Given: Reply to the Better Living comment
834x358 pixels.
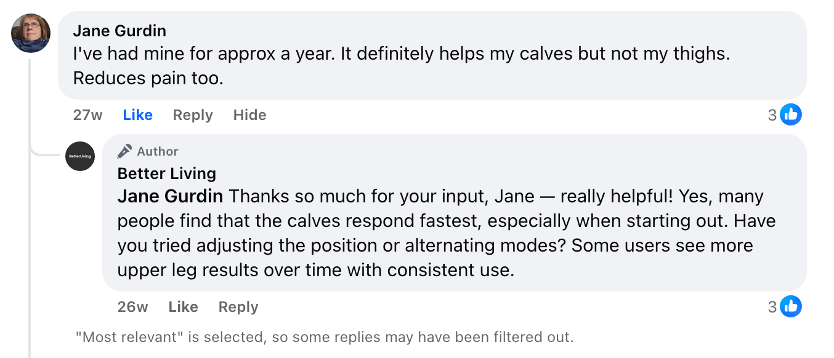Looking at the screenshot, I should coord(238,307).
